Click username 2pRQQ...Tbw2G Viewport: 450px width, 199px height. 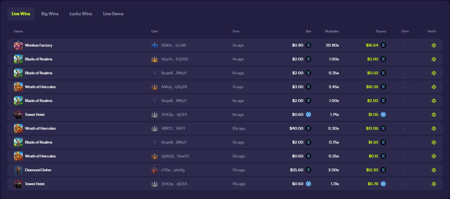pos(175,156)
